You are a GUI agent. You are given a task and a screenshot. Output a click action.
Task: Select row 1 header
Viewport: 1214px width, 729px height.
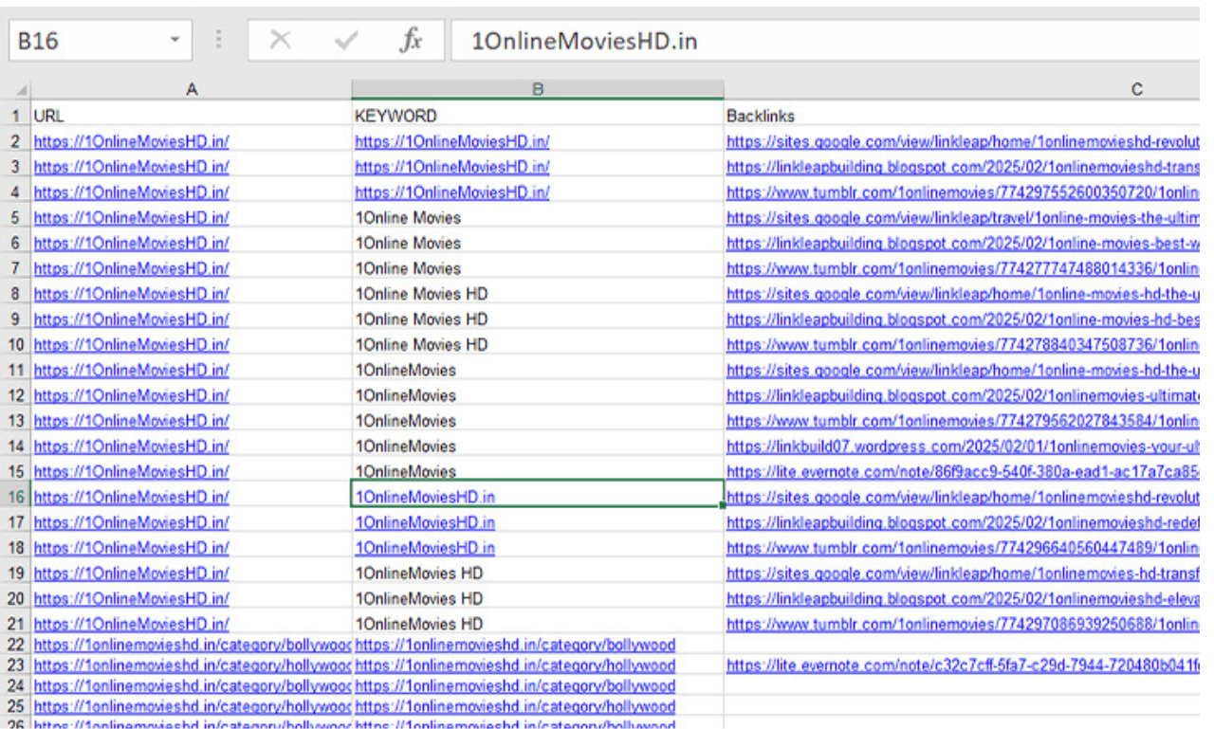14,116
